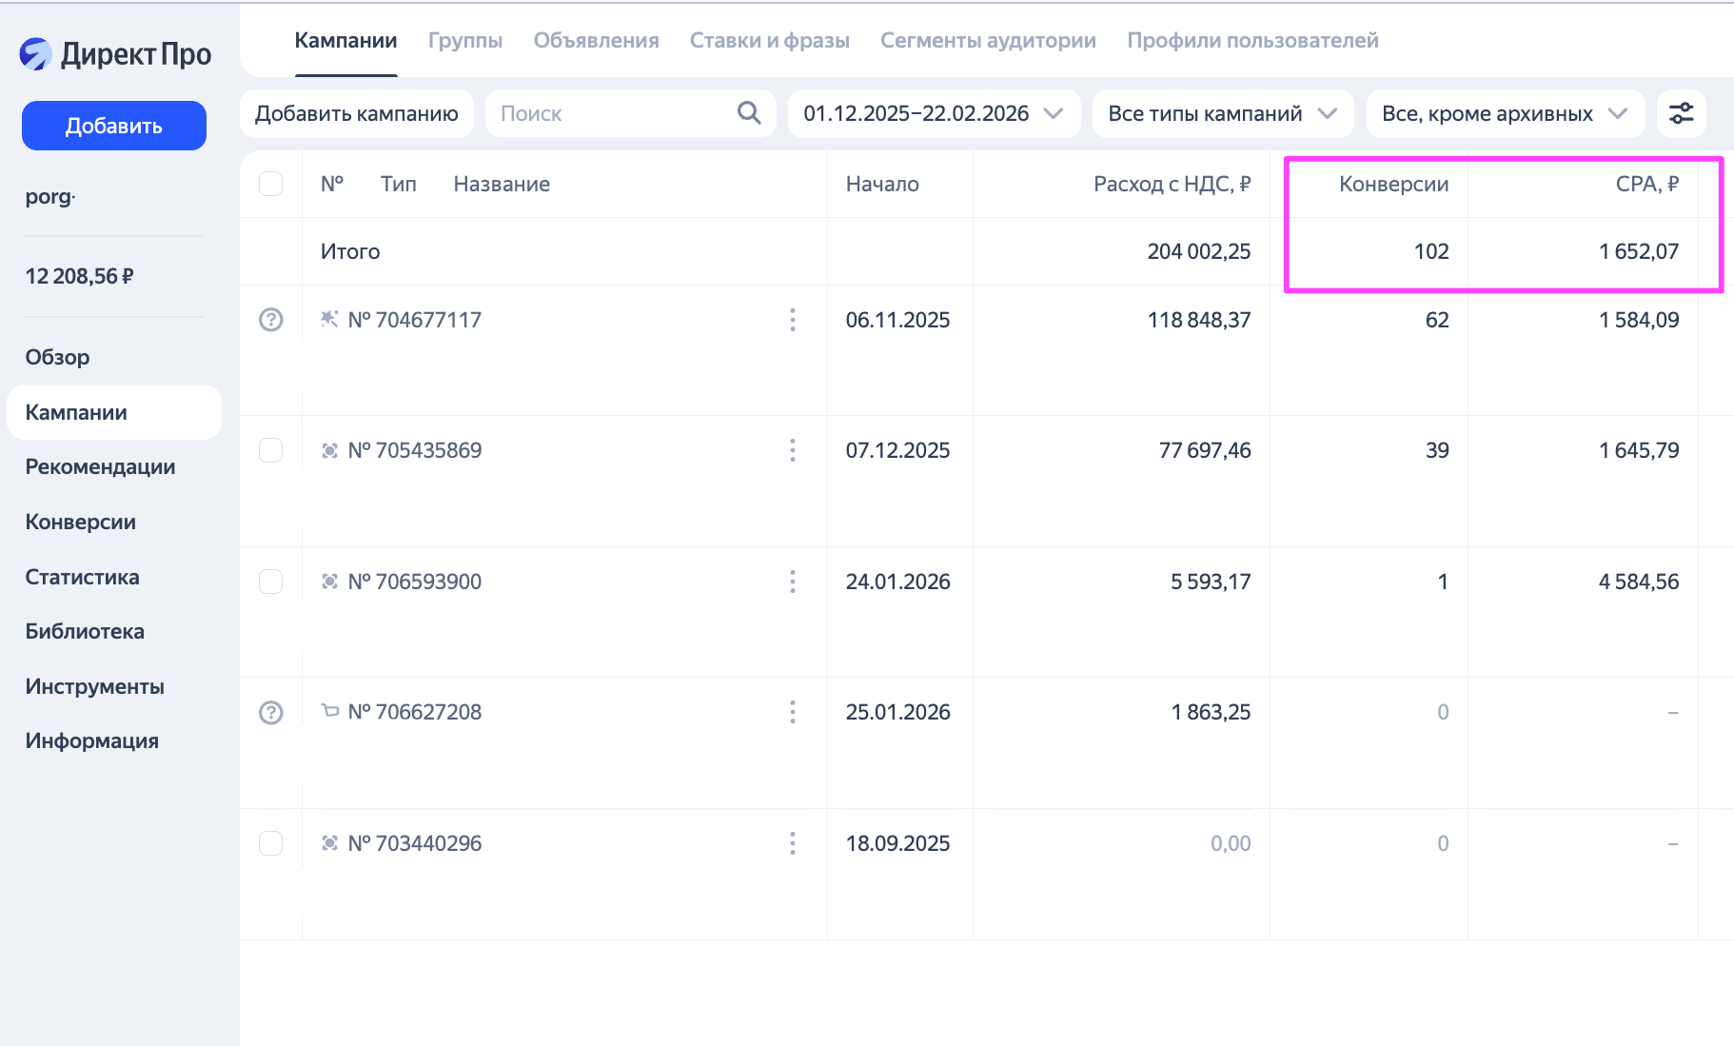This screenshot has width=1734, height=1046.
Task: Open the filter settings sliders icon
Action: coord(1681,113)
